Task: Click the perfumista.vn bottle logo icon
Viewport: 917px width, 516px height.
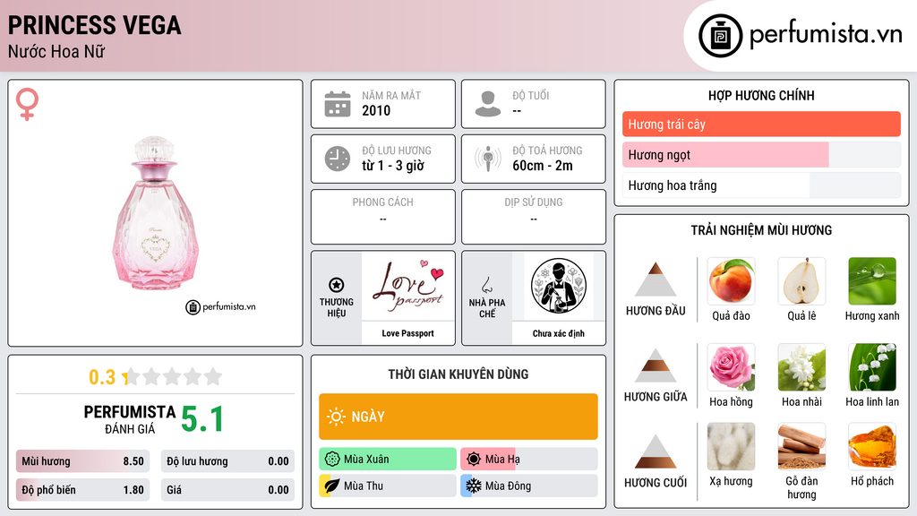Action: [x=720, y=36]
